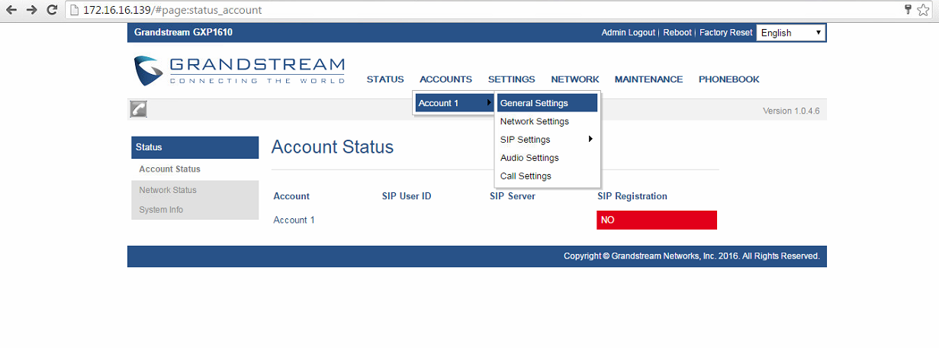
Task: Go to Network Status in the sidebar
Action: [195, 190]
